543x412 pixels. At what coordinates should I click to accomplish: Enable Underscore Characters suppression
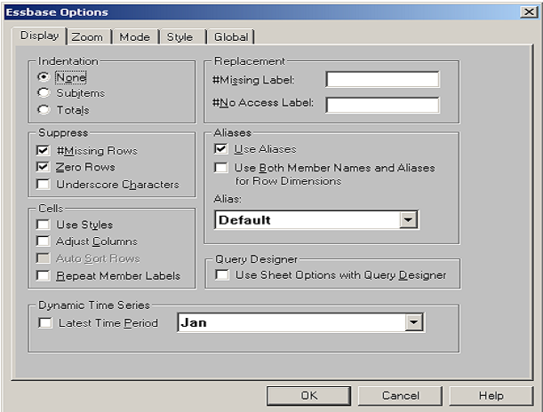[43, 184]
